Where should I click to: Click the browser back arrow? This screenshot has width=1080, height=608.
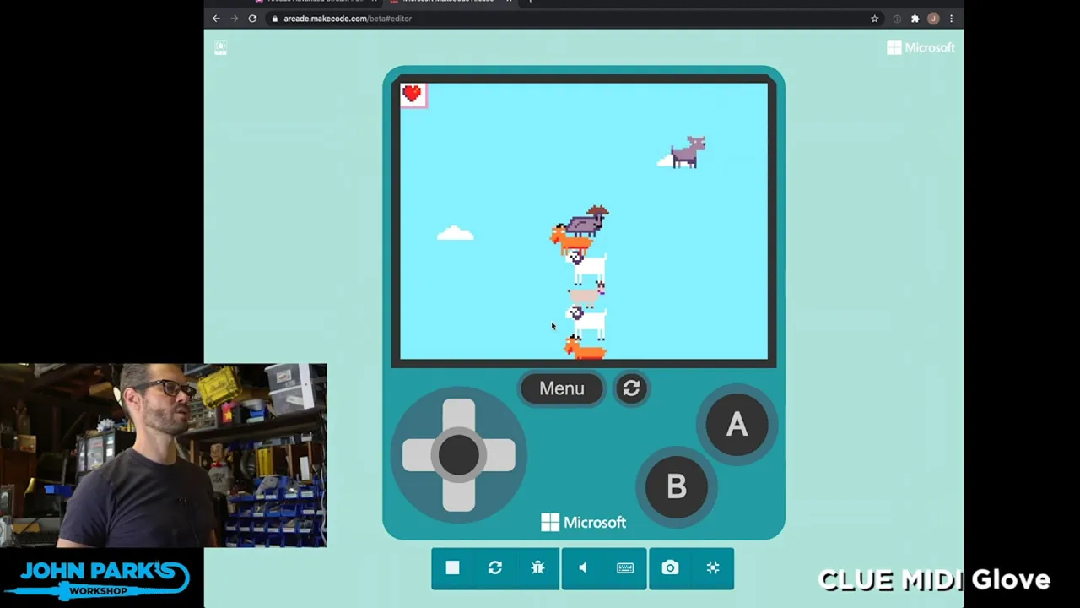[216, 19]
